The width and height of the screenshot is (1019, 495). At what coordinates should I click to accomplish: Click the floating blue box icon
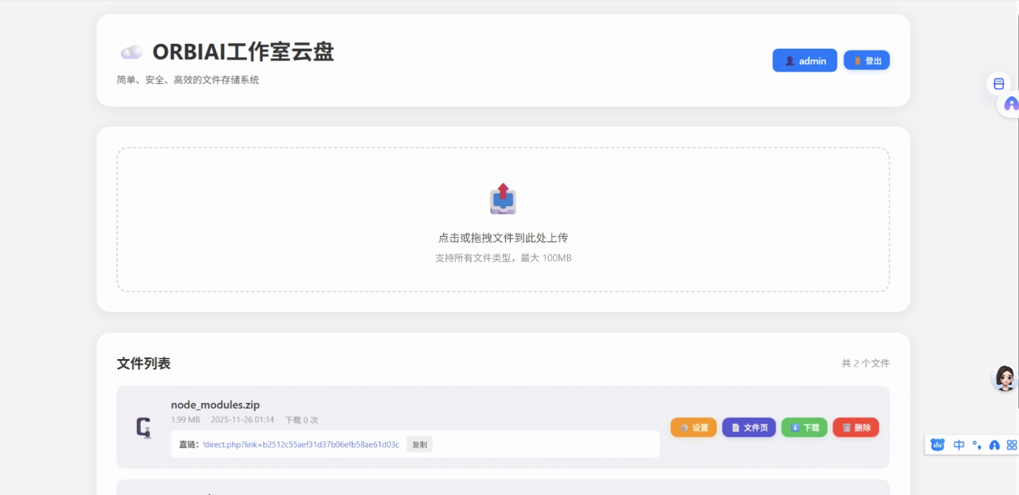click(999, 84)
